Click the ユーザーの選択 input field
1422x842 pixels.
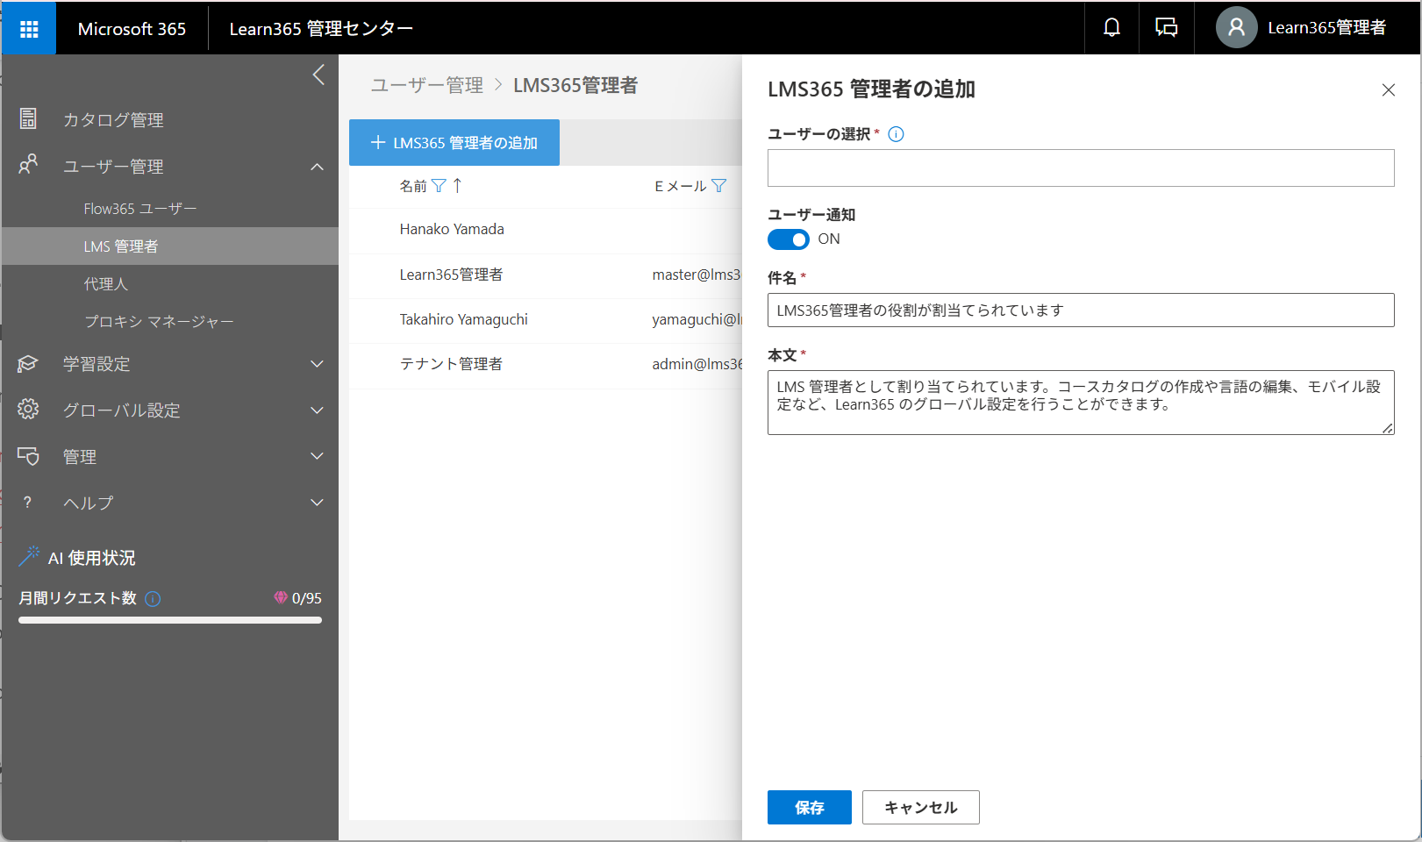point(1081,168)
